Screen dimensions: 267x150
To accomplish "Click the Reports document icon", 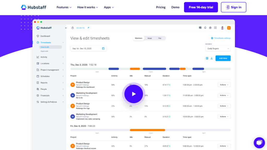I will coord(38,83).
